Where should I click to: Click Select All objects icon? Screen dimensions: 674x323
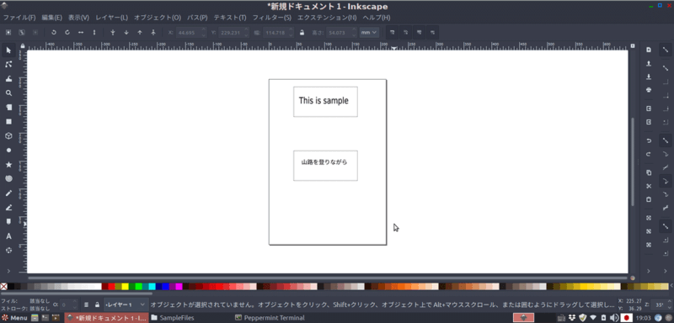[8, 32]
